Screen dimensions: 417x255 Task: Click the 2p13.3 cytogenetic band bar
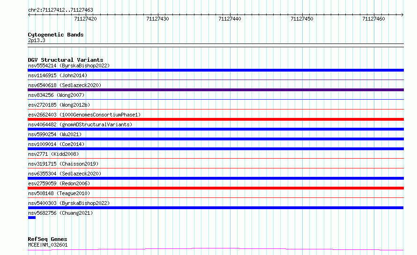tap(216, 45)
